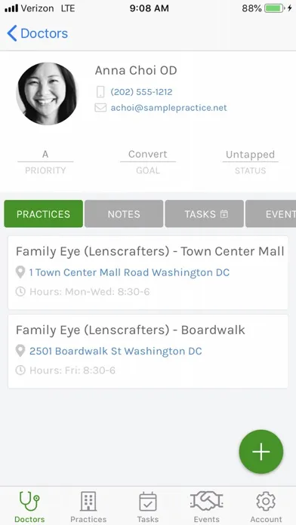Change the Convert goal field
This screenshot has height=525, width=296.
tap(148, 155)
